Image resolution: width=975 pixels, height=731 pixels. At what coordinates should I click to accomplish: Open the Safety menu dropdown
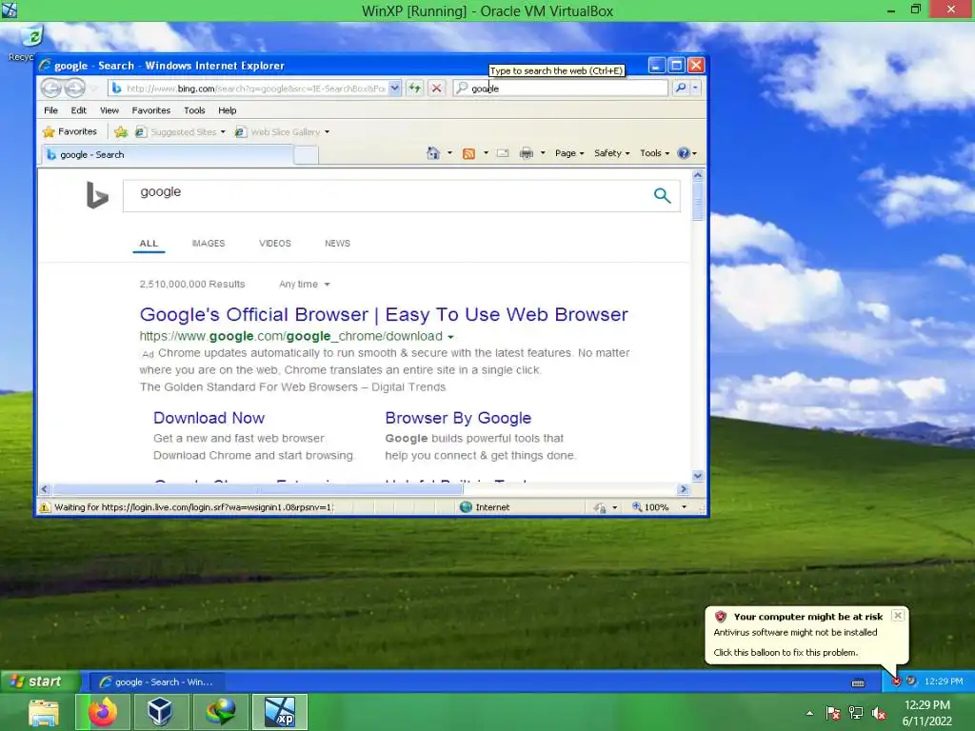point(612,153)
